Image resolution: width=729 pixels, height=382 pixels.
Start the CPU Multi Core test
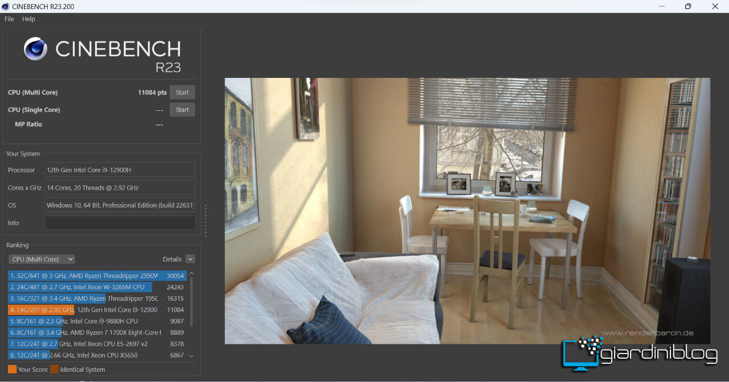point(182,92)
